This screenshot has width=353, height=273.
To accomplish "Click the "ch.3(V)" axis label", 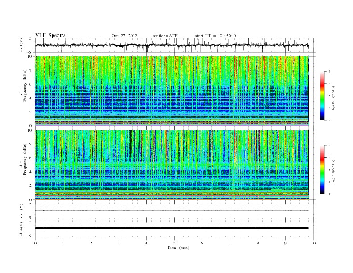I will coord(21,211).
